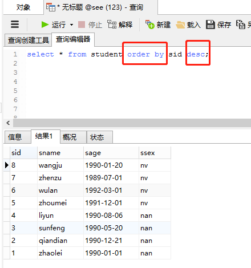Expand the Run dropdown arrow
This screenshot has width=251, height=268.
pyautogui.click(x=71, y=25)
